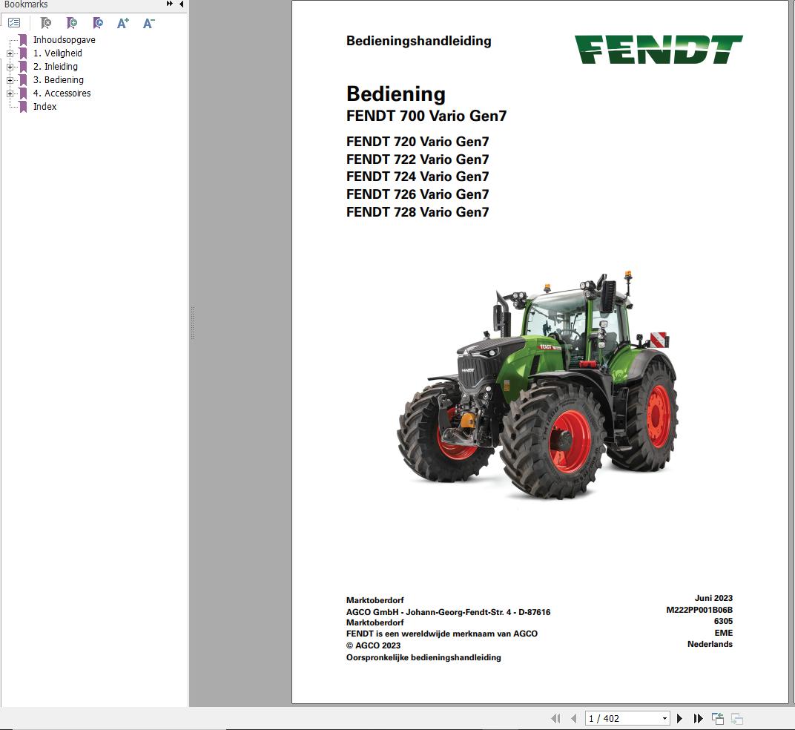Click the FENDT 728 Vario Gen7 line
Screen dimensions: 795x730
(418, 212)
